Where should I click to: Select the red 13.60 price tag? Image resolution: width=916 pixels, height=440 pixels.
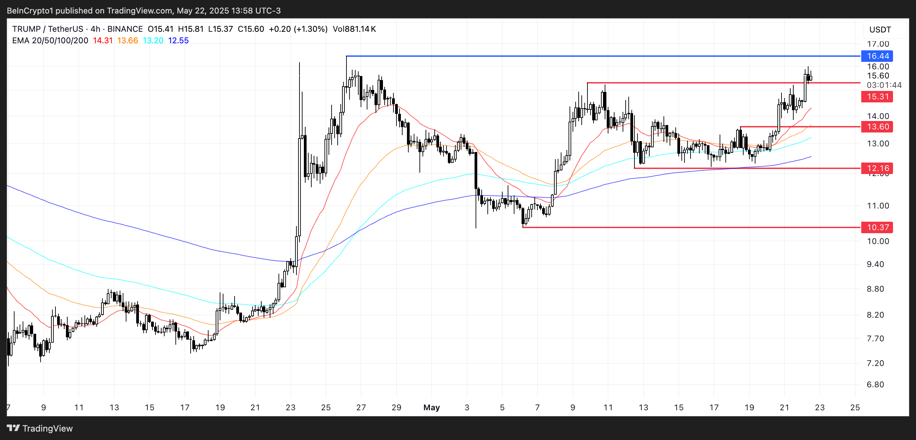(x=877, y=127)
